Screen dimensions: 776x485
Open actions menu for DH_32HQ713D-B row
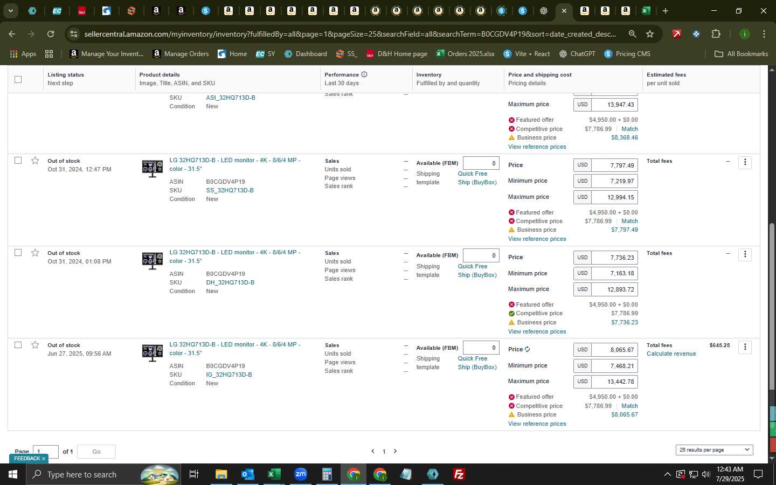pyautogui.click(x=745, y=254)
